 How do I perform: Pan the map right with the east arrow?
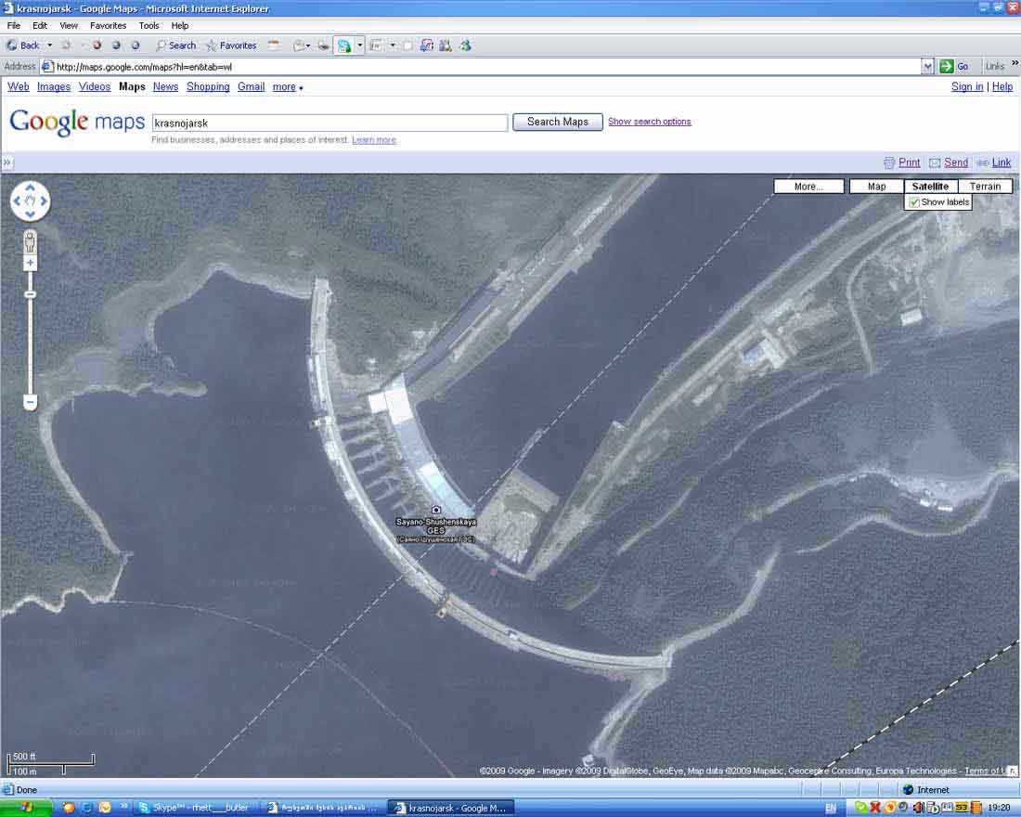[x=43, y=201]
